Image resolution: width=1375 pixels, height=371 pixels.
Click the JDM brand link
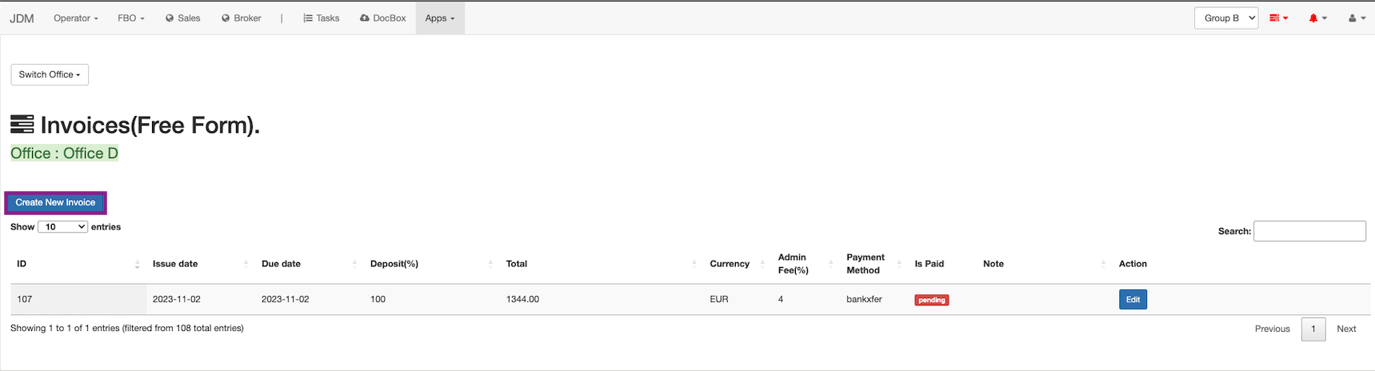point(22,18)
